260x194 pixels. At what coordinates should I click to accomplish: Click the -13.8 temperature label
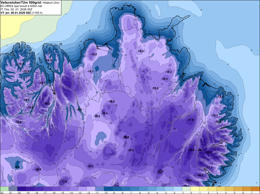[x=220, y=96]
